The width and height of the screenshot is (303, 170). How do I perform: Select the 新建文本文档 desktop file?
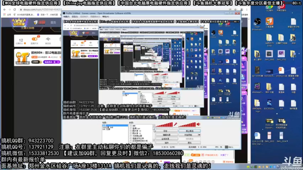[x=293, y=24]
